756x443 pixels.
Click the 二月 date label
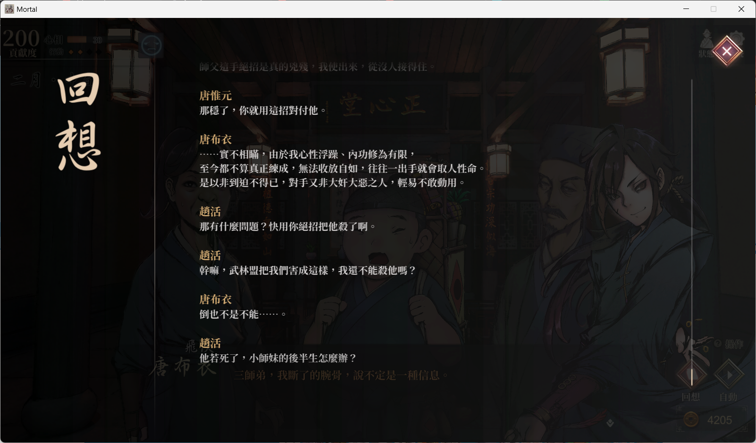(26, 80)
